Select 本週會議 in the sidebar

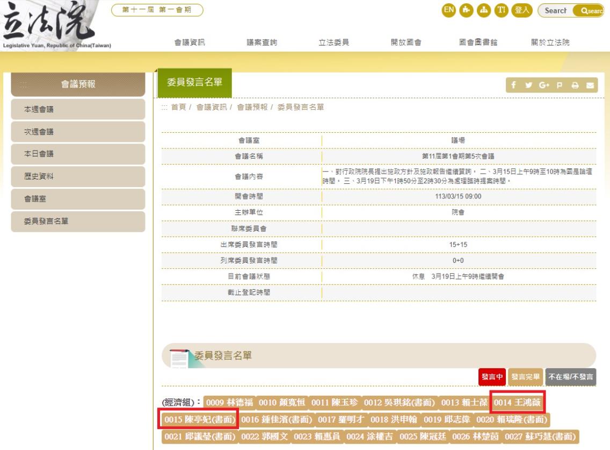click(x=78, y=109)
